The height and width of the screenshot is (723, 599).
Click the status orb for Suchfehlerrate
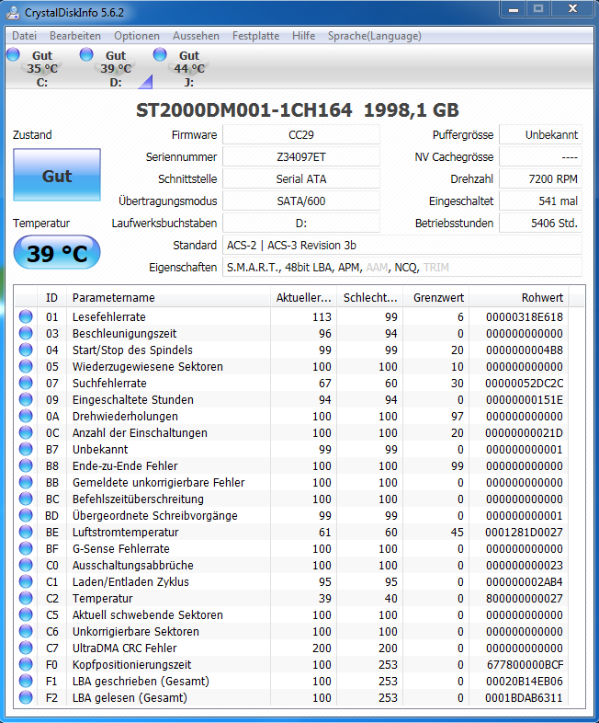pos(26,383)
